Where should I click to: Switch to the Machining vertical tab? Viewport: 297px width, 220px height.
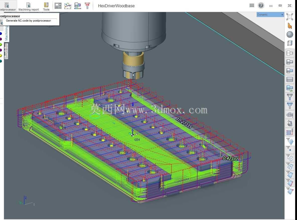pos(7,33)
